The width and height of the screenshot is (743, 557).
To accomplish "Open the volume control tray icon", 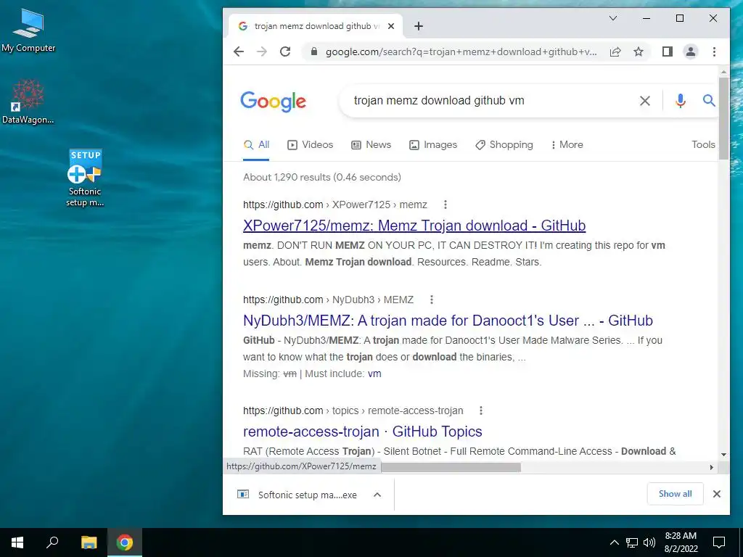I will click(x=649, y=542).
